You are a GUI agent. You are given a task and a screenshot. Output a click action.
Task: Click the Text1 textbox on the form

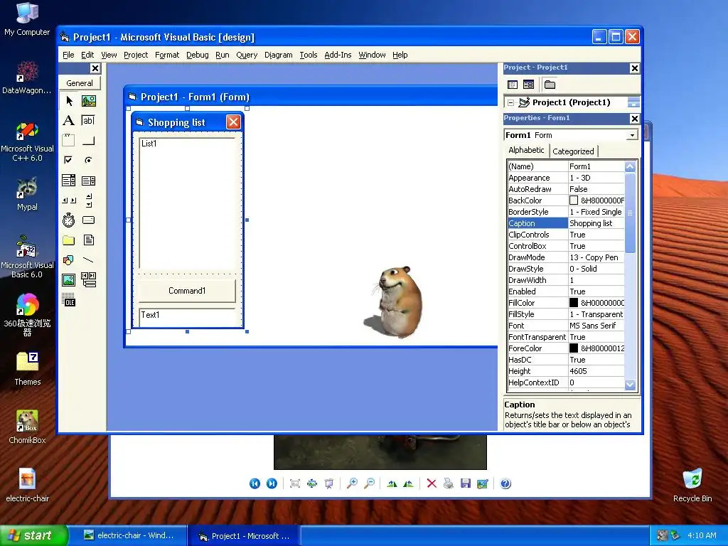click(x=187, y=317)
